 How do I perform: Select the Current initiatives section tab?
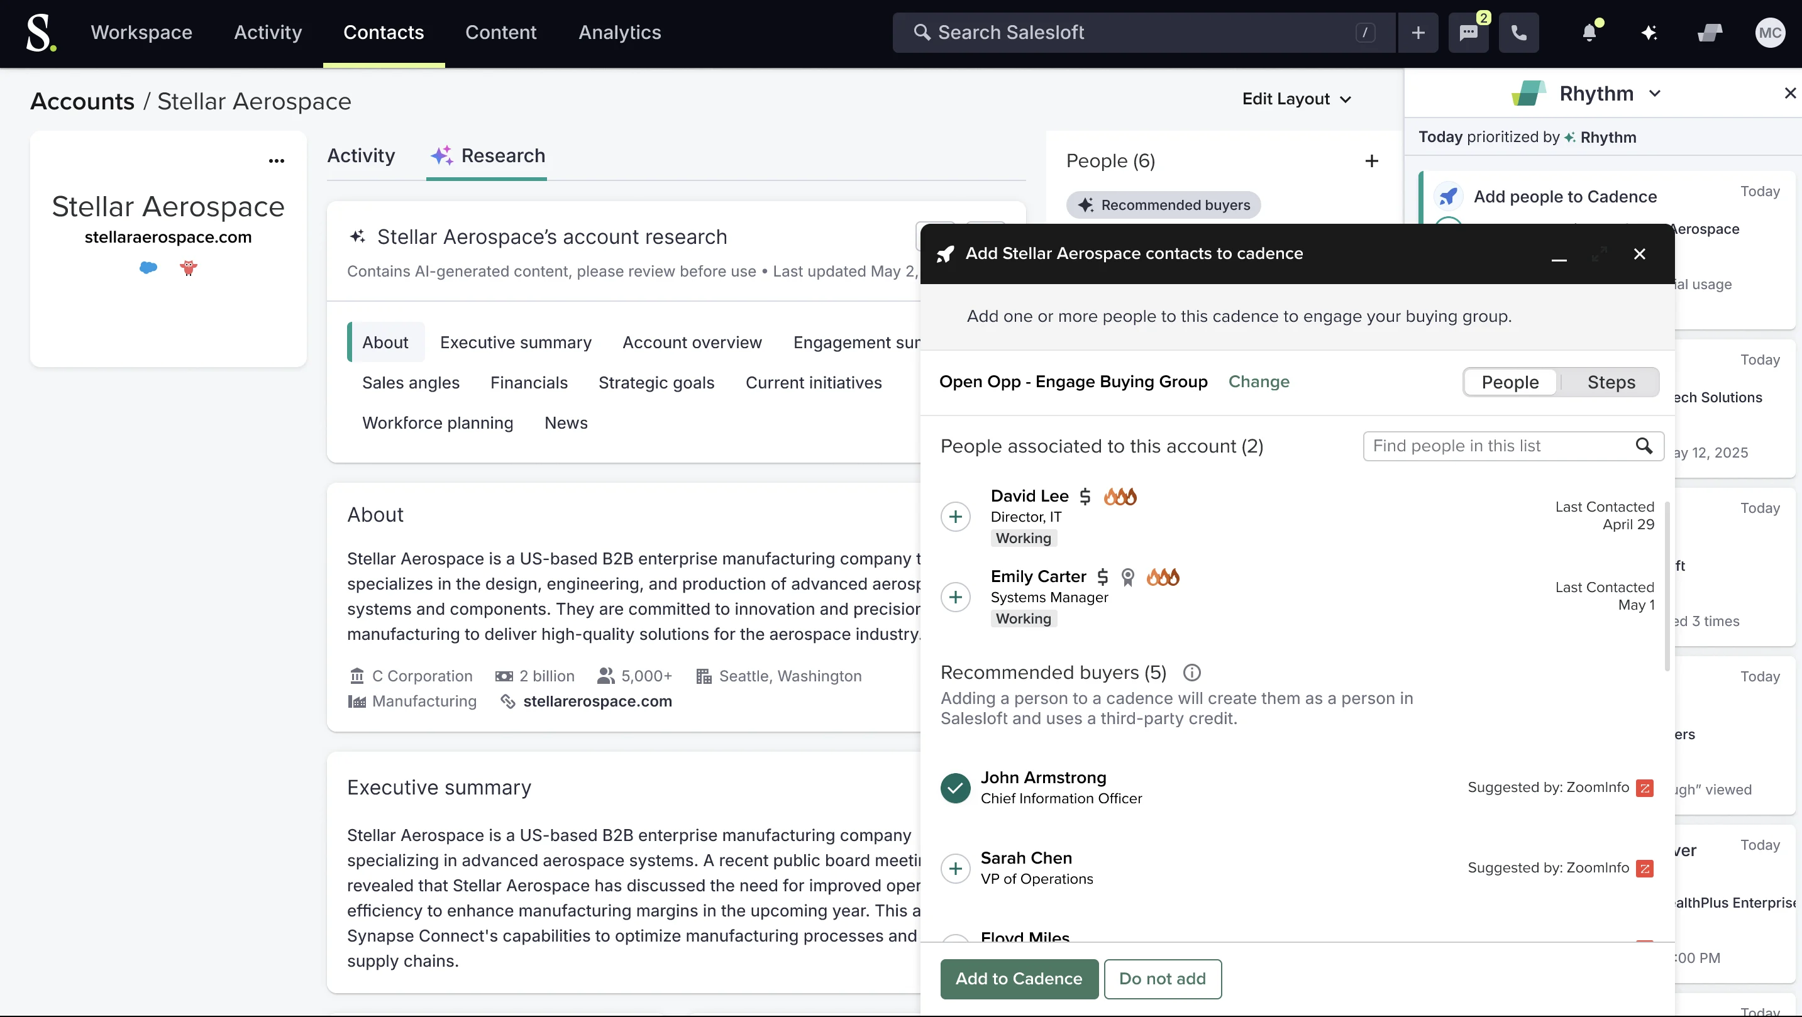[x=814, y=383]
